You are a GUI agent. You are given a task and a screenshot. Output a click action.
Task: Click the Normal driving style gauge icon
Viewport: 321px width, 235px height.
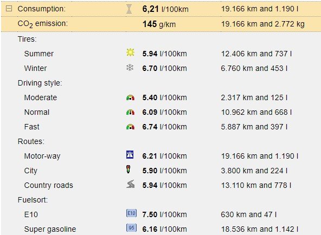[x=130, y=112]
